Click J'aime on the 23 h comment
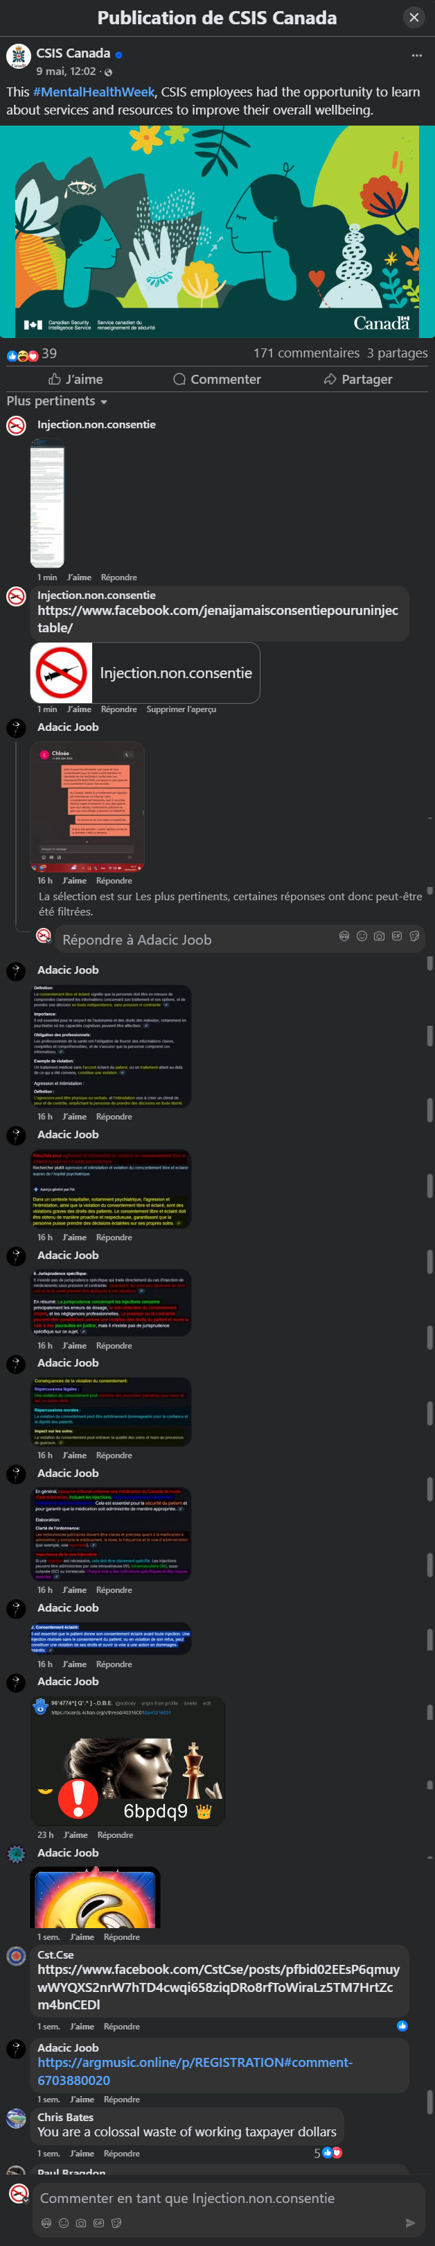The width and height of the screenshot is (435, 2246). click(76, 1834)
